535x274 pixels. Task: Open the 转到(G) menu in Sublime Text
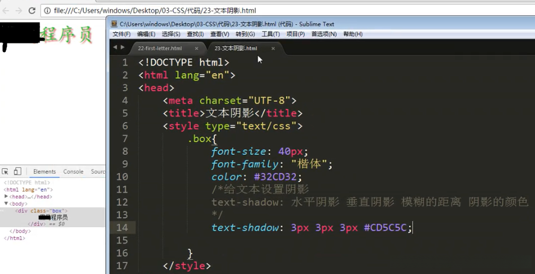point(245,34)
